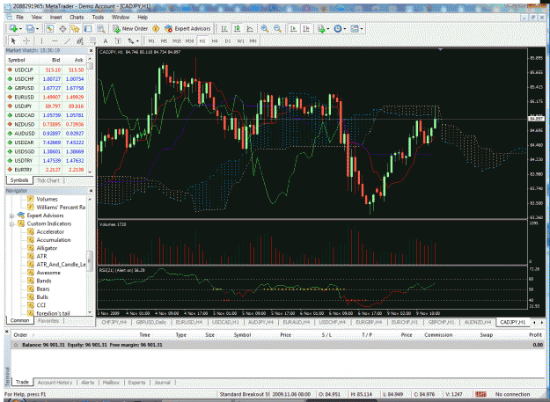Zoom out of the chart
Viewport: 550px width, 402px height.
[x=277, y=29]
